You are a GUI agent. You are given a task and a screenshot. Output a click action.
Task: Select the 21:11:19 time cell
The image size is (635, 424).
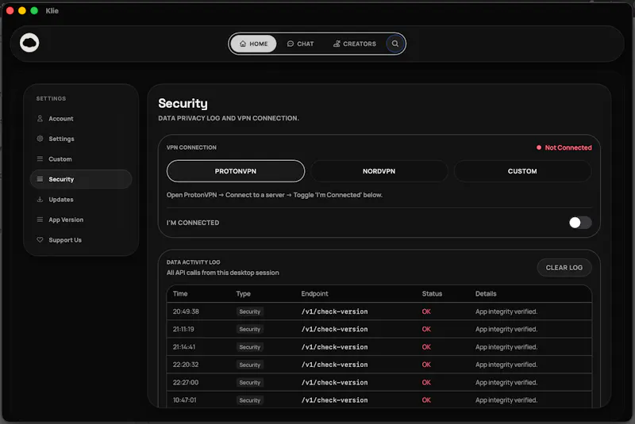point(183,329)
